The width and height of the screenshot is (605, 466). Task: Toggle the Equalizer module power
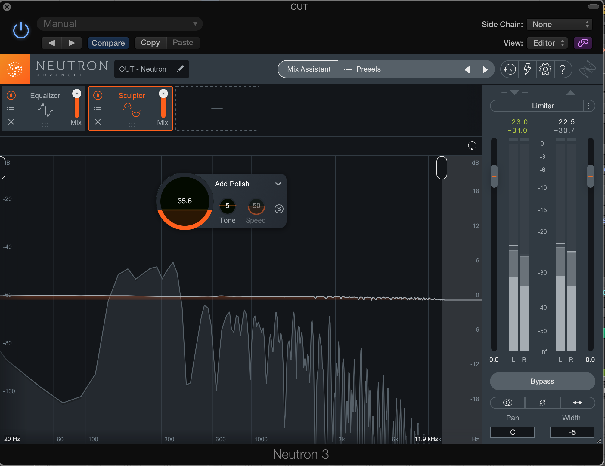coord(11,95)
